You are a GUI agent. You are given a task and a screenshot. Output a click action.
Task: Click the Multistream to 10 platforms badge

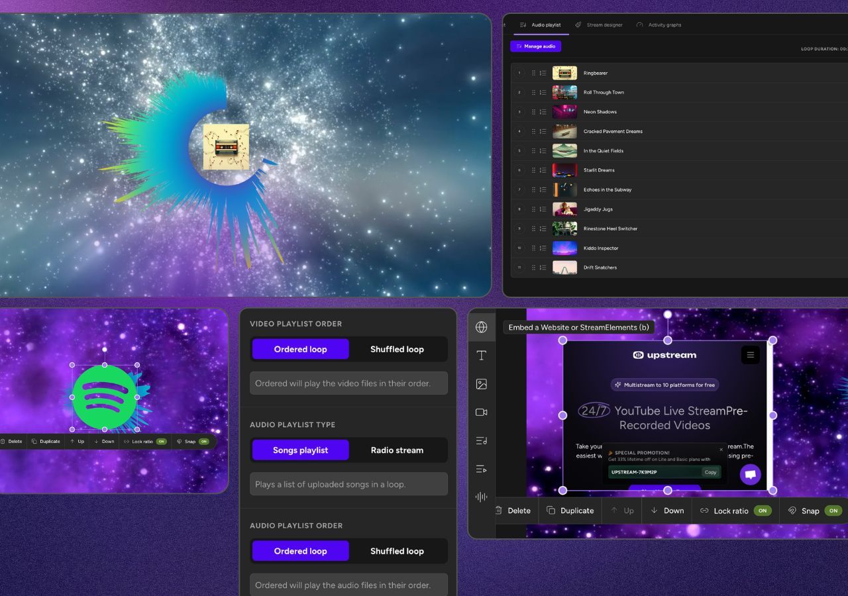point(665,385)
